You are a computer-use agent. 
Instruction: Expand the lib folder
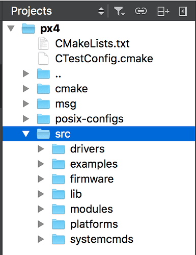41,194
